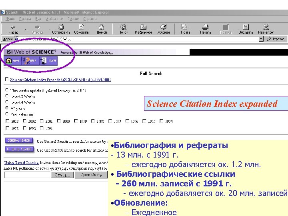Screen dimensions: 288x216
Task: Check the 1996 year checkbox
Action: pos(127,121)
